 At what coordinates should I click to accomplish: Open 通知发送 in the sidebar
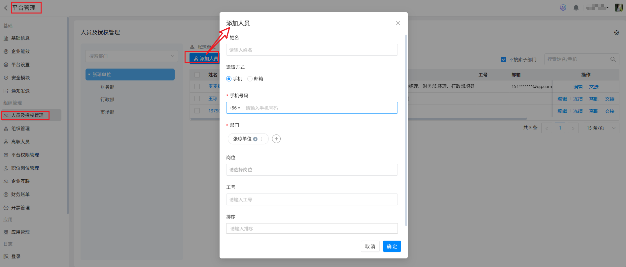[x=20, y=91]
